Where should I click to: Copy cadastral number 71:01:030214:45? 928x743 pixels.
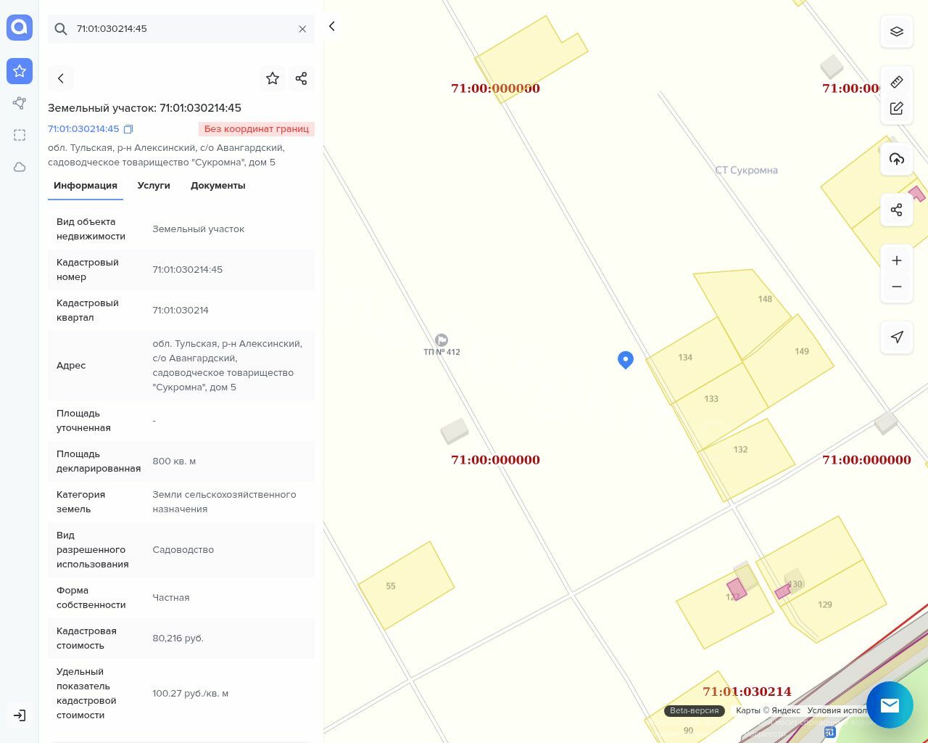[x=128, y=129]
